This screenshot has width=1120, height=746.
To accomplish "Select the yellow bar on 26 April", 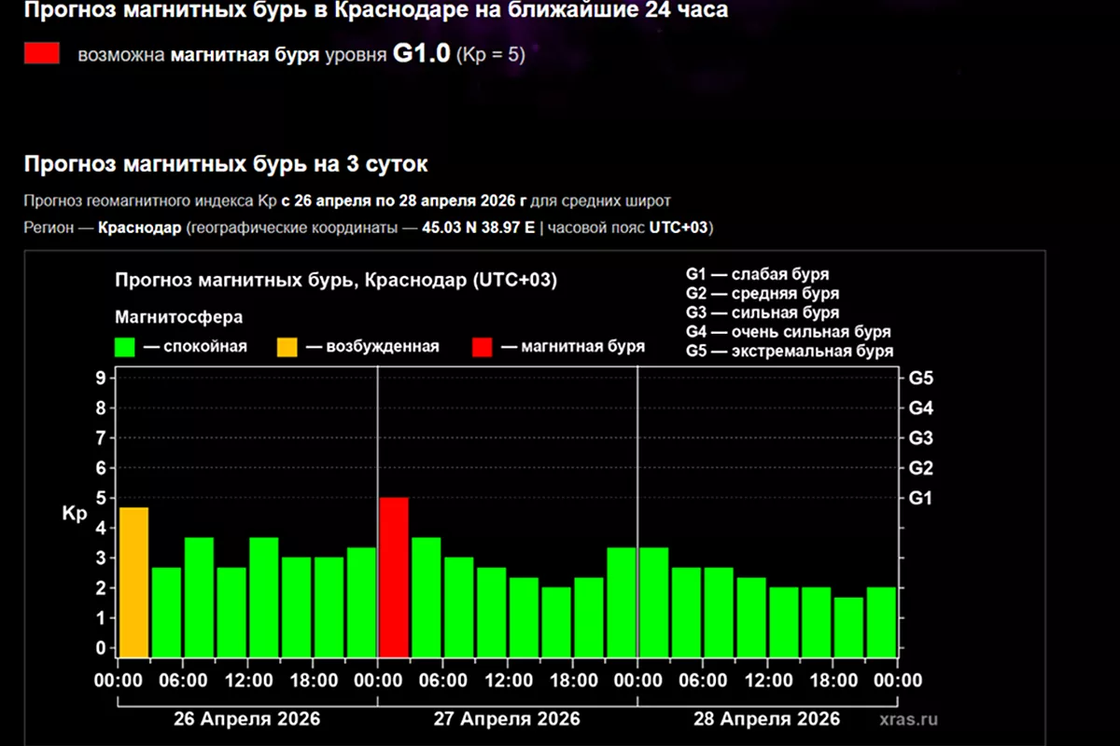I will 133,582.
